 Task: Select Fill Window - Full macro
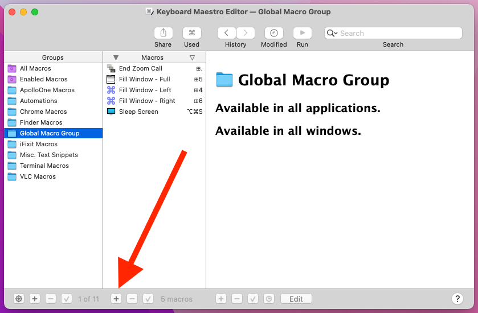click(154, 79)
